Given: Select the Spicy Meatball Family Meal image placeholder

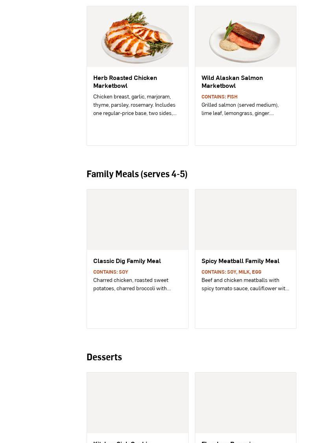Looking at the screenshot, I should point(245,220).
